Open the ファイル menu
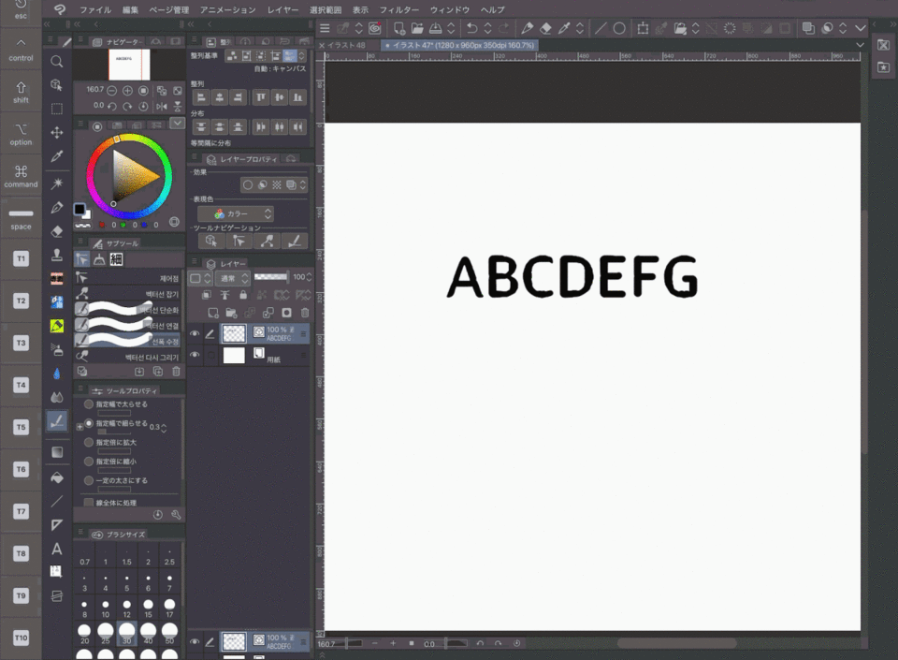Viewport: 898px width, 660px height. tap(95, 9)
